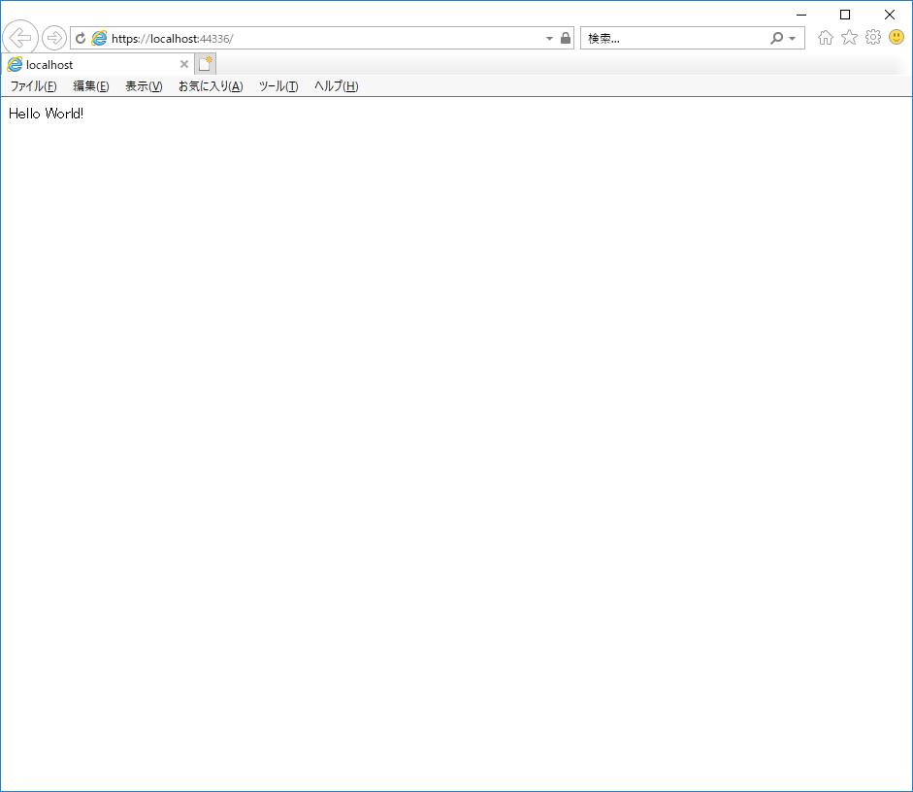Click the Internet Explorer tab favicon
Screen dimensions: 913x792
pos(14,64)
